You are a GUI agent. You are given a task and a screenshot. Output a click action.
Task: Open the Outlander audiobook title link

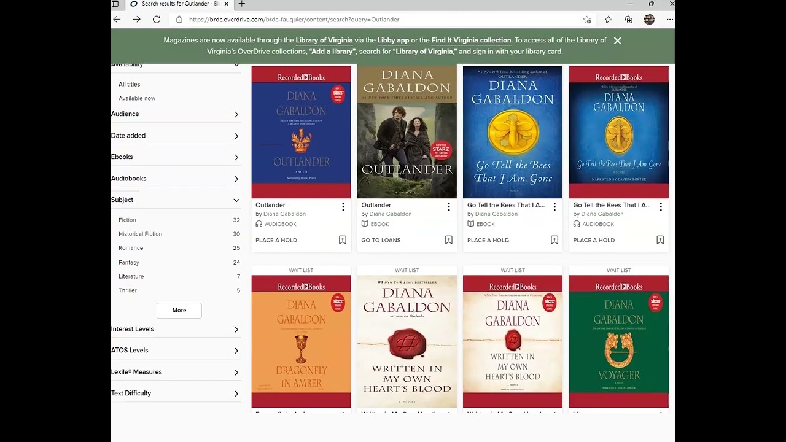[x=270, y=205]
